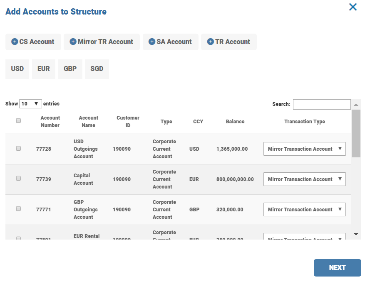Click the plus icon on CS Account
This screenshot has width=365, height=284.
click(x=15, y=42)
